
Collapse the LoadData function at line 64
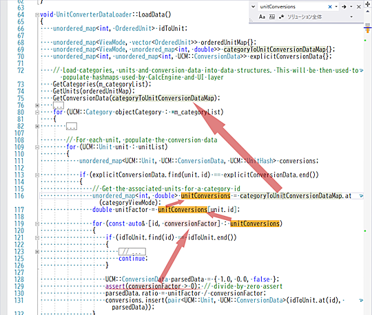[x=37, y=15]
